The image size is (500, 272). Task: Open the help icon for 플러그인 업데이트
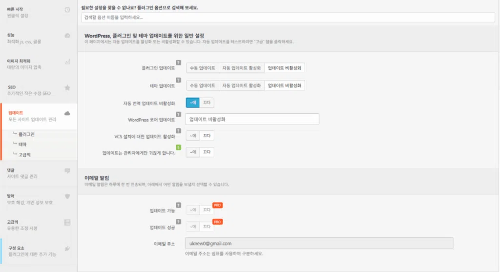pyautogui.click(x=178, y=63)
